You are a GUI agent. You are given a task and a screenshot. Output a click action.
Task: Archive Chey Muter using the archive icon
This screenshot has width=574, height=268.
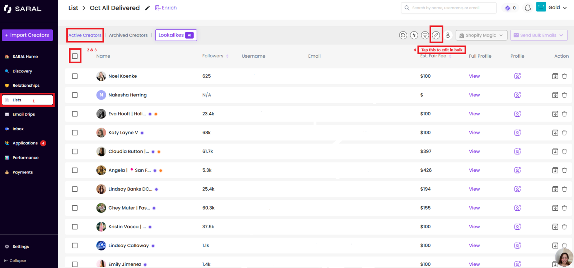(555, 208)
